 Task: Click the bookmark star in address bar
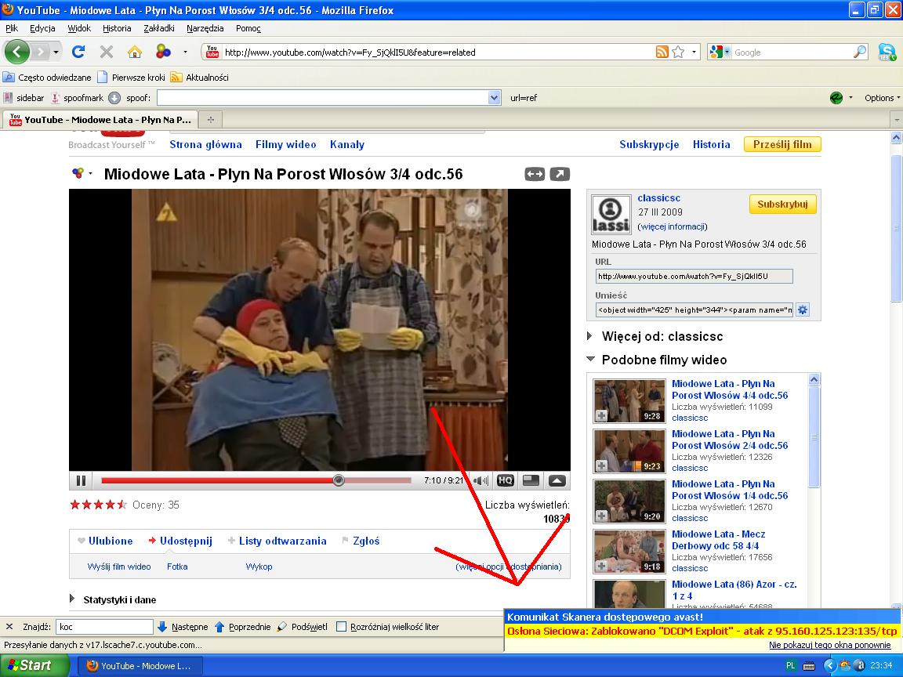678,52
